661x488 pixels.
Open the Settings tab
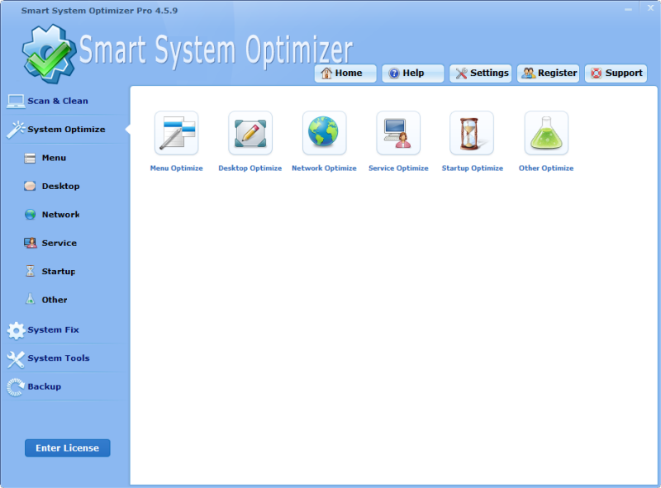(x=481, y=73)
